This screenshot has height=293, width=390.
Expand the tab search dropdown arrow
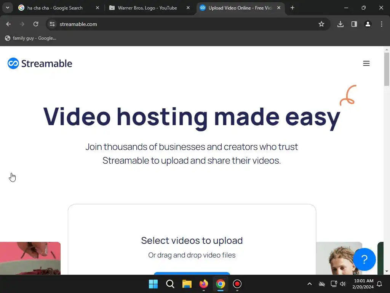coord(8,8)
